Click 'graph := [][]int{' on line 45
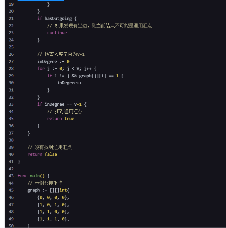The image size is (226, 228). 48,190
